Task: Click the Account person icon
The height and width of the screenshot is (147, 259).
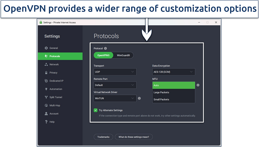Action: click(x=46, y=114)
